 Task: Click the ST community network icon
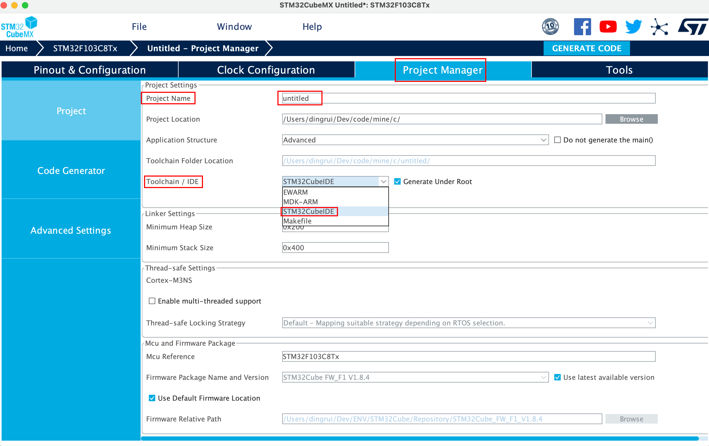(659, 27)
